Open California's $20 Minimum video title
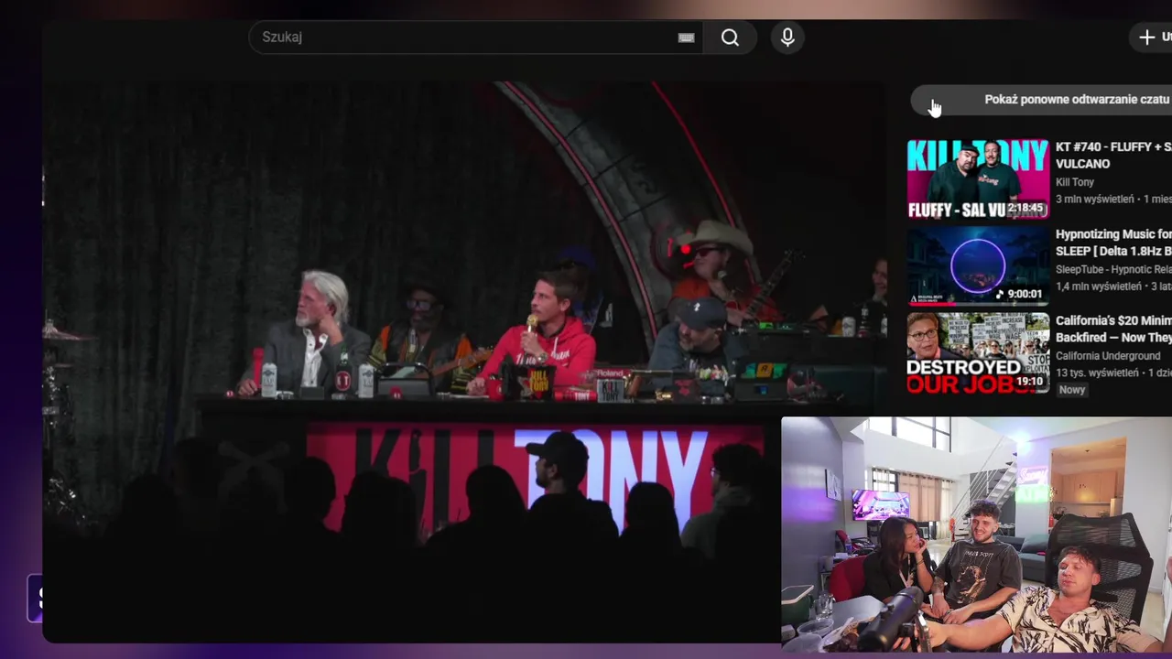1172x659 pixels. point(1113,329)
